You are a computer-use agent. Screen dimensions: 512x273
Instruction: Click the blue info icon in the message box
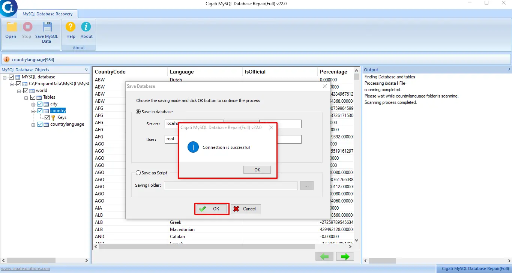coord(193,147)
